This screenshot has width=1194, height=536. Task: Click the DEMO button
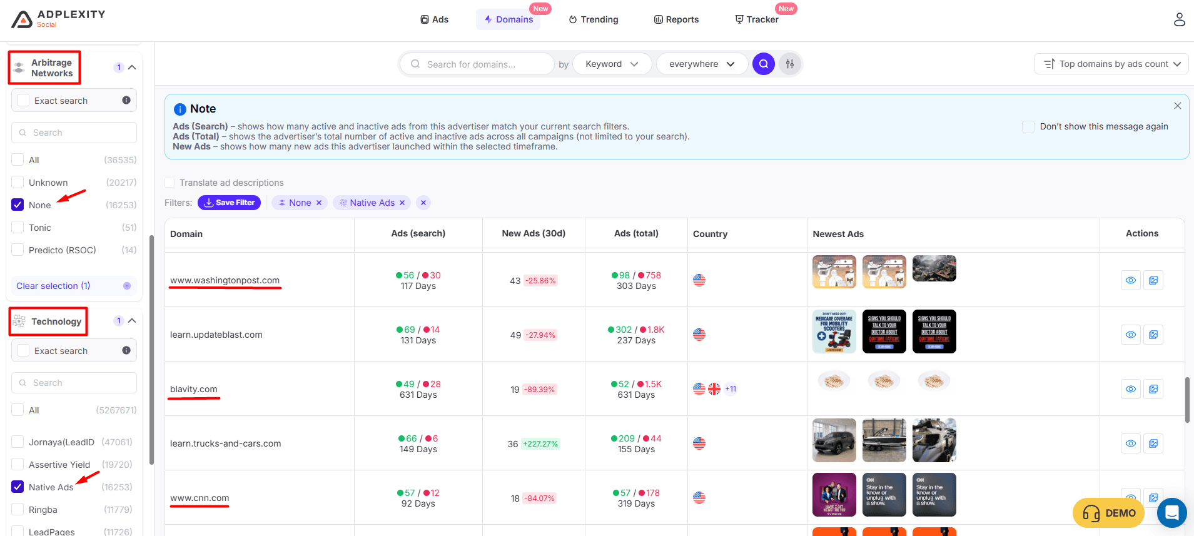(1108, 513)
